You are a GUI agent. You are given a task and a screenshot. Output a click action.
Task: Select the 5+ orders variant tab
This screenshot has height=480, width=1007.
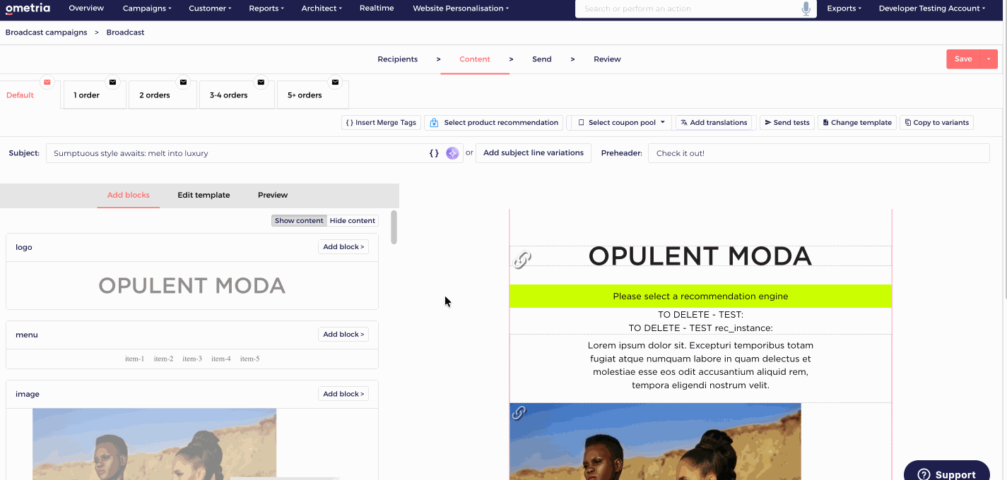point(312,95)
